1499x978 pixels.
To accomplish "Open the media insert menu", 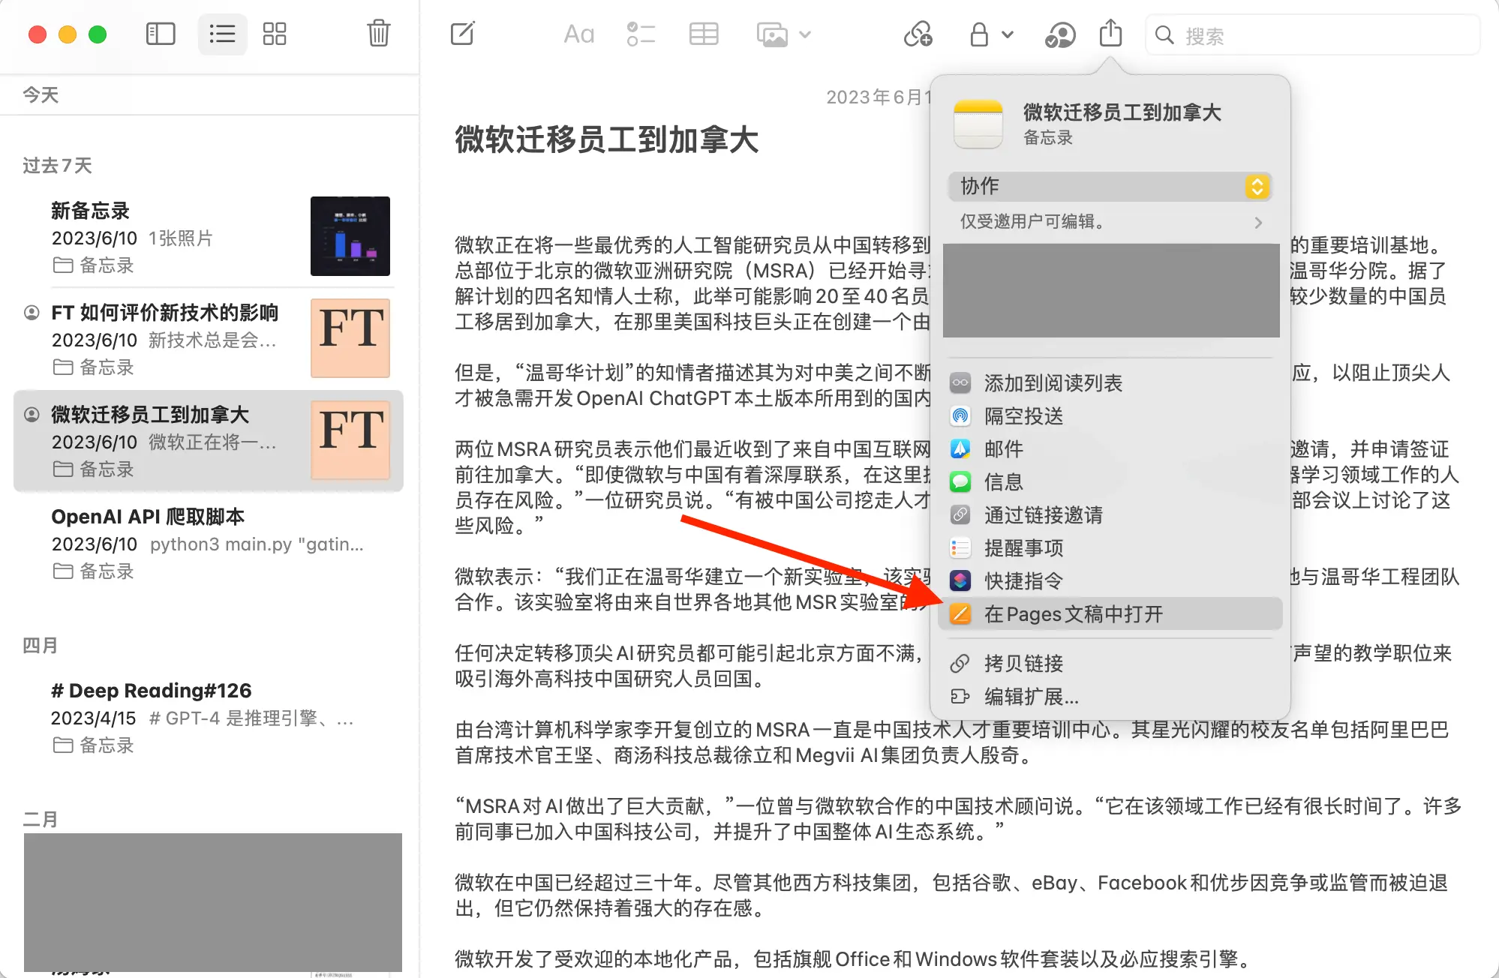I will coord(783,34).
